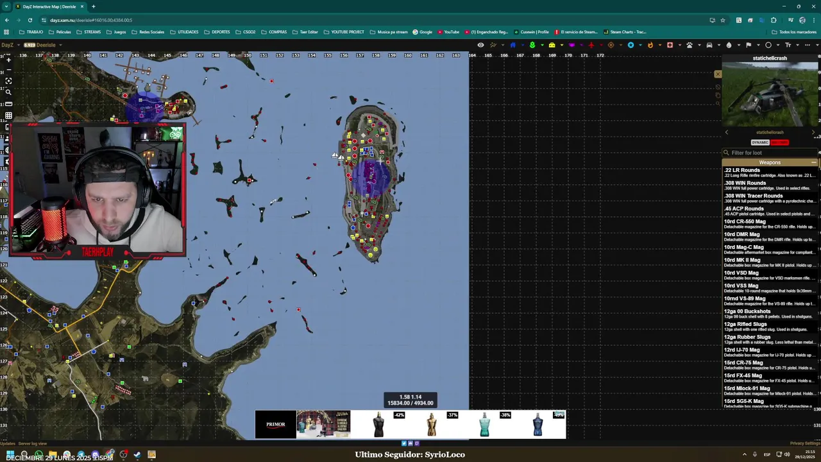The width and height of the screenshot is (821, 462).
Task: Show previous image with left arrow
Action: coord(727,132)
